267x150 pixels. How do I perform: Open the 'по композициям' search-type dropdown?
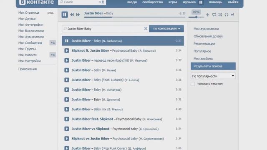coord(166,29)
